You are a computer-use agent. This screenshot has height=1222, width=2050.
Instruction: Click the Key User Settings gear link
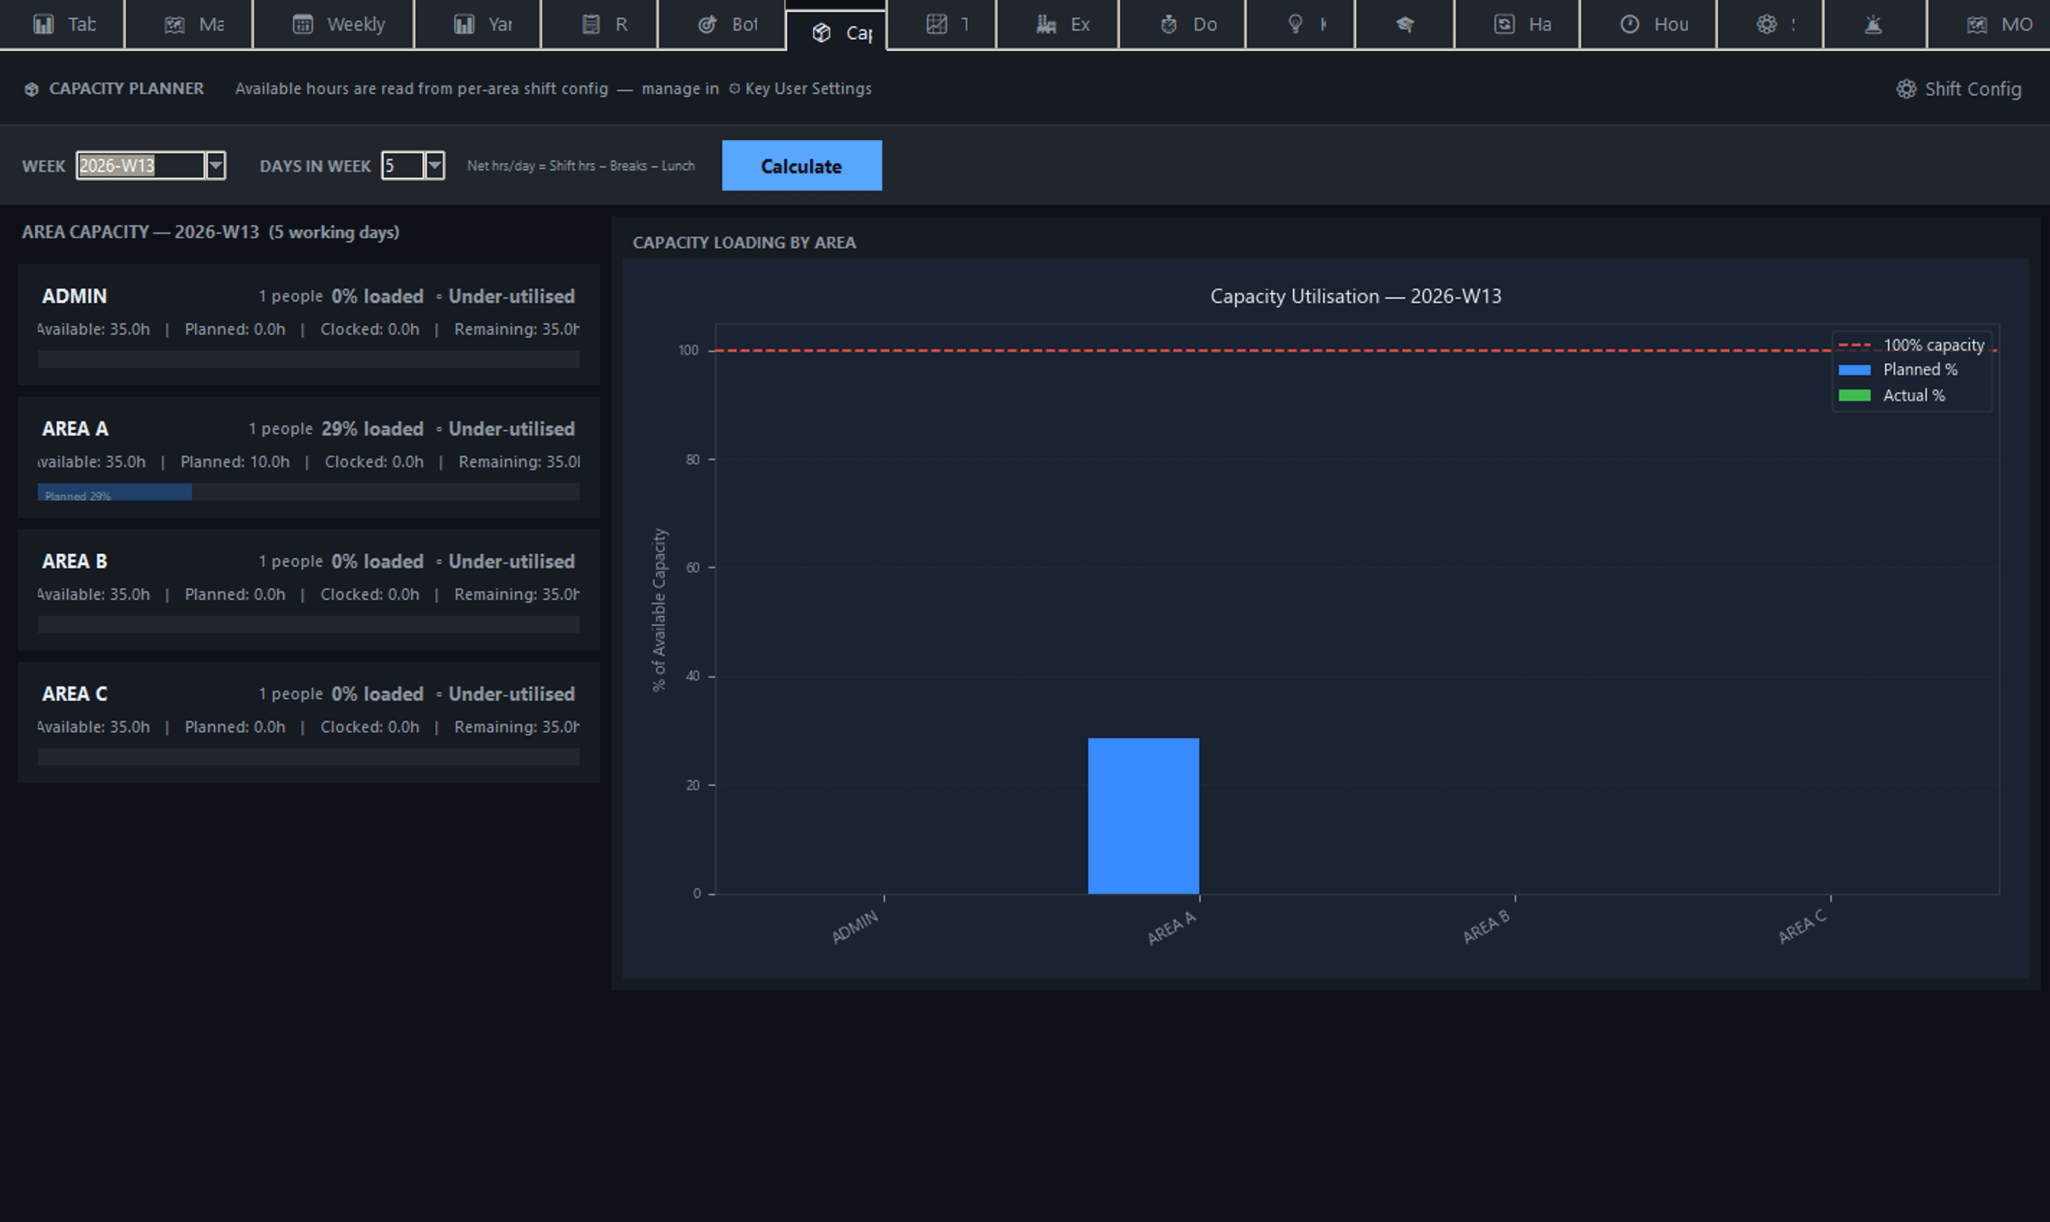pos(800,89)
